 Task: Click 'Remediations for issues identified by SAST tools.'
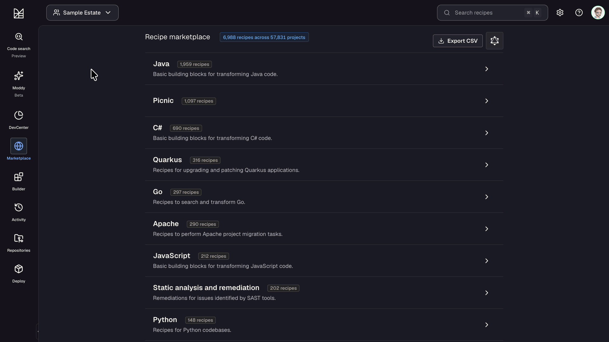coord(214,298)
